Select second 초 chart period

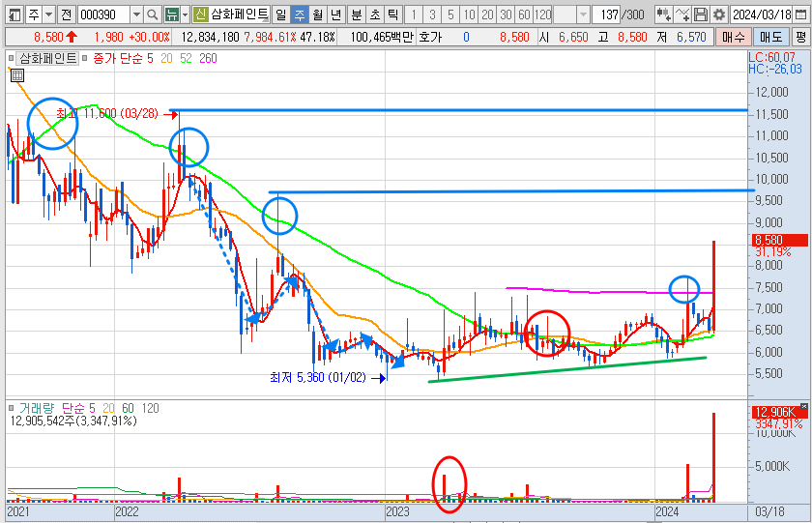375,15
